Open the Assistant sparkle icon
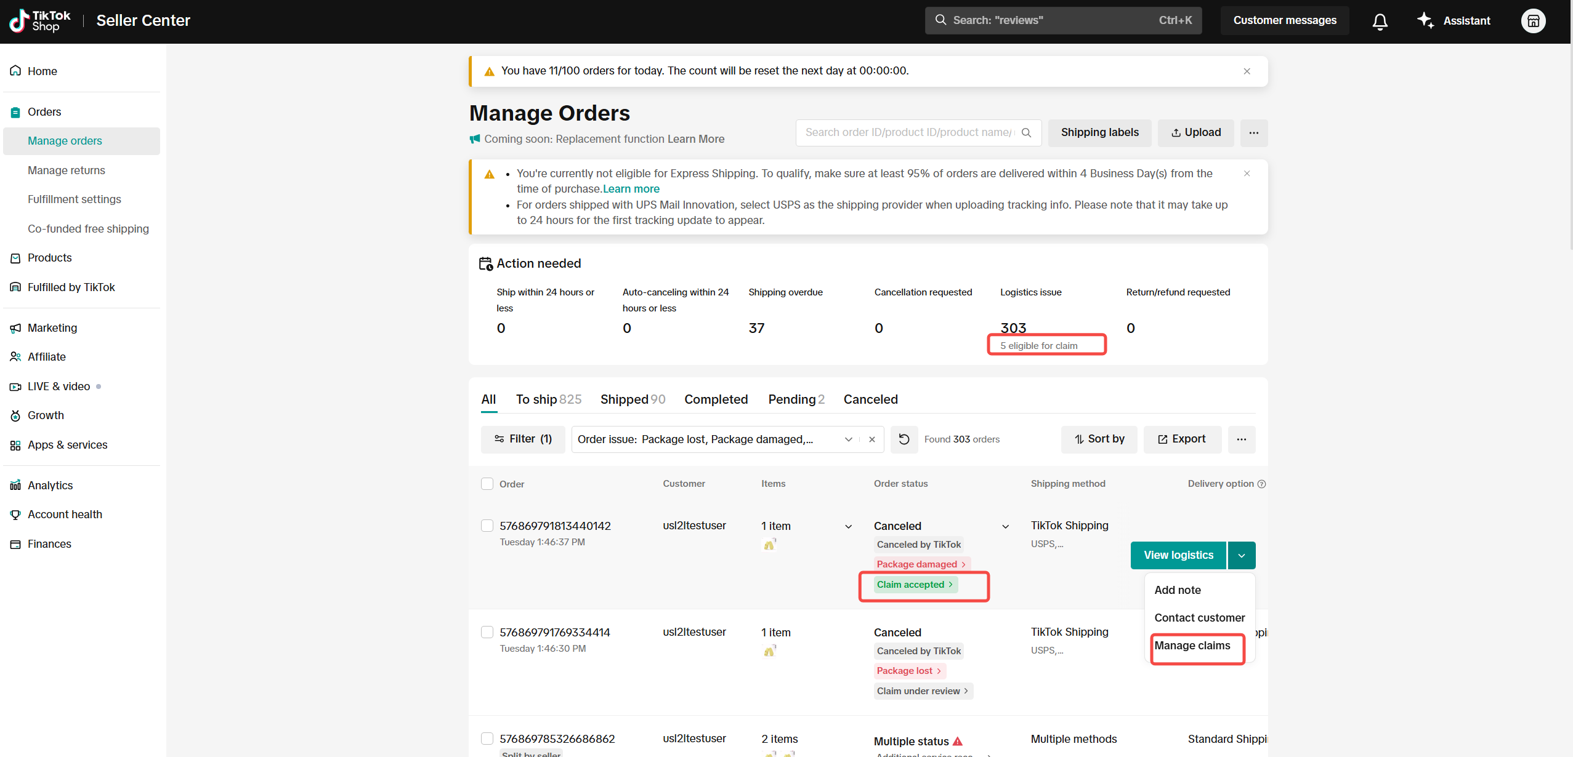This screenshot has width=1573, height=757. pos(1425,20)
